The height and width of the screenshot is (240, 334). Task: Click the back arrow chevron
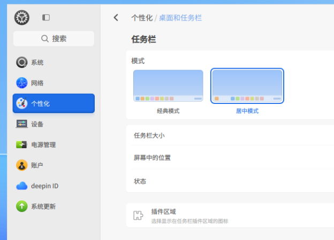point(116,18)
